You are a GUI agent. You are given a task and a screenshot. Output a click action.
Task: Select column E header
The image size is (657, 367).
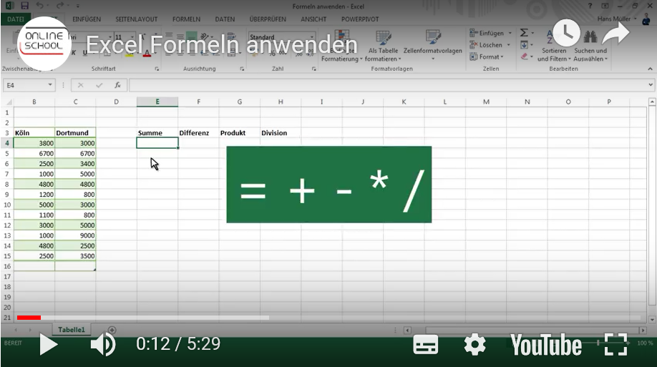pos(157,102)
